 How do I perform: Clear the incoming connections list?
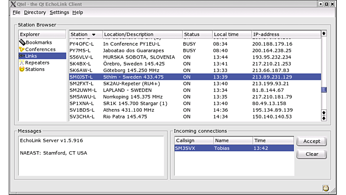pos(311,154)
